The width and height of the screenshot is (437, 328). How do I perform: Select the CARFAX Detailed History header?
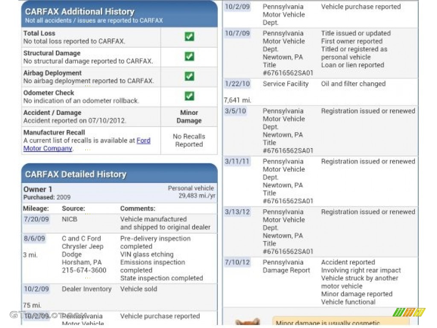click(x=119, y=173)
